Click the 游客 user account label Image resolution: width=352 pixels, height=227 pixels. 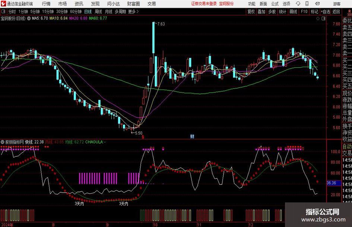[x=336, y=4]
